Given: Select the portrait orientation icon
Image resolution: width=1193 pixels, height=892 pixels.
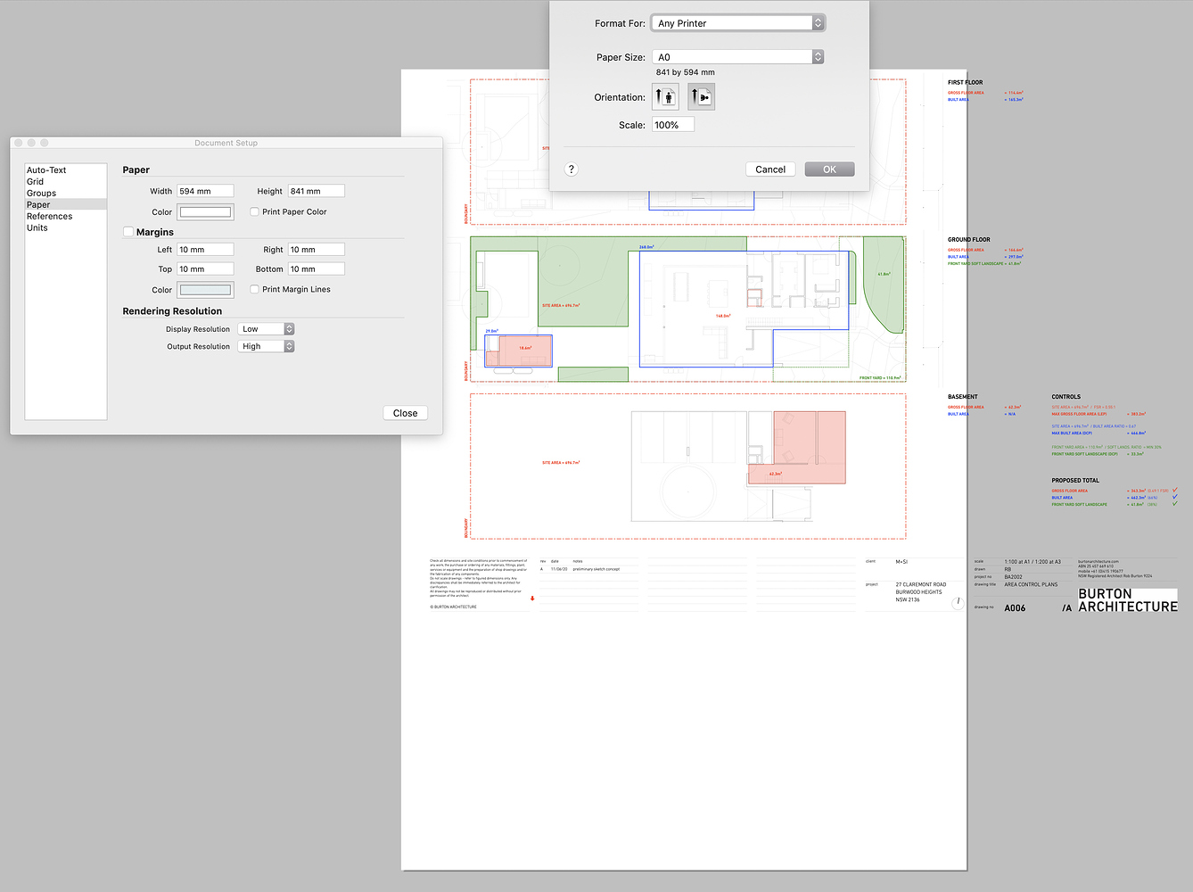Looking at the screenshot, I should (x=665, y=96).
